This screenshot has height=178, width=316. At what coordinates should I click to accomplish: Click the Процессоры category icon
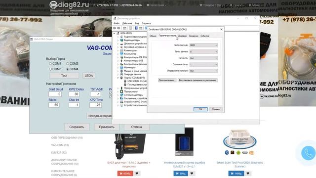pos(121,91)
